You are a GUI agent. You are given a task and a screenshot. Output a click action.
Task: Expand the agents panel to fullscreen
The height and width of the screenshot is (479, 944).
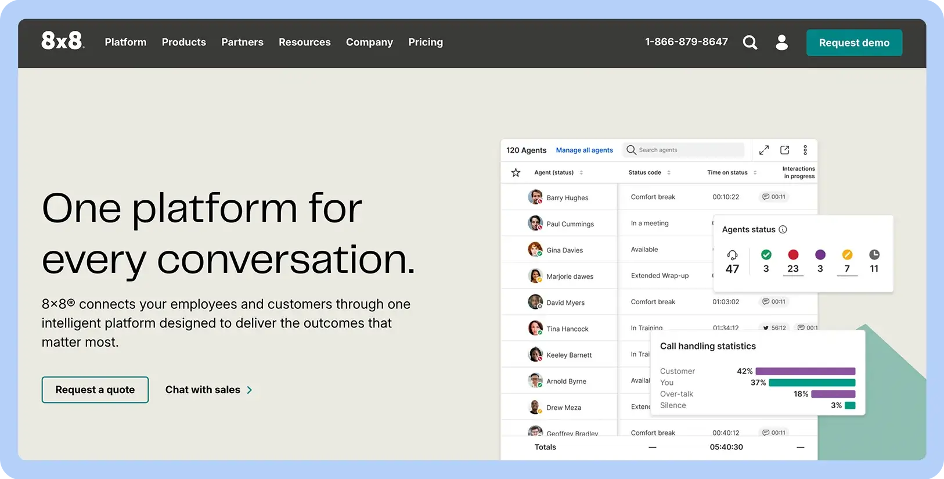tap(764, 150)
